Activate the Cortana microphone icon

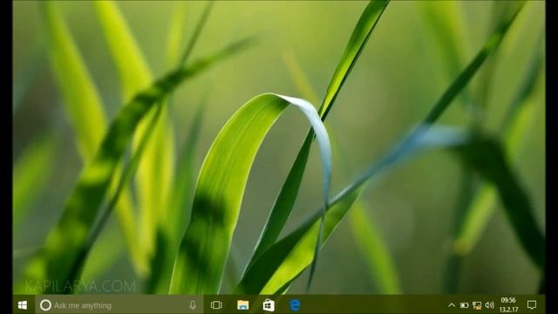193,305
